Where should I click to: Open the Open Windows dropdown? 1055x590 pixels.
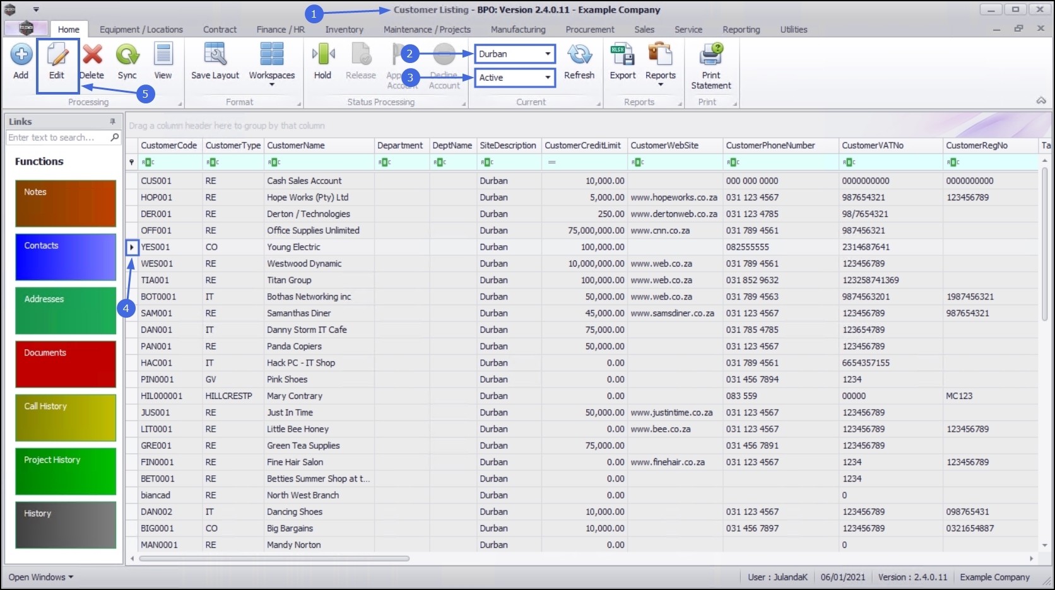[x=41, y=577]
